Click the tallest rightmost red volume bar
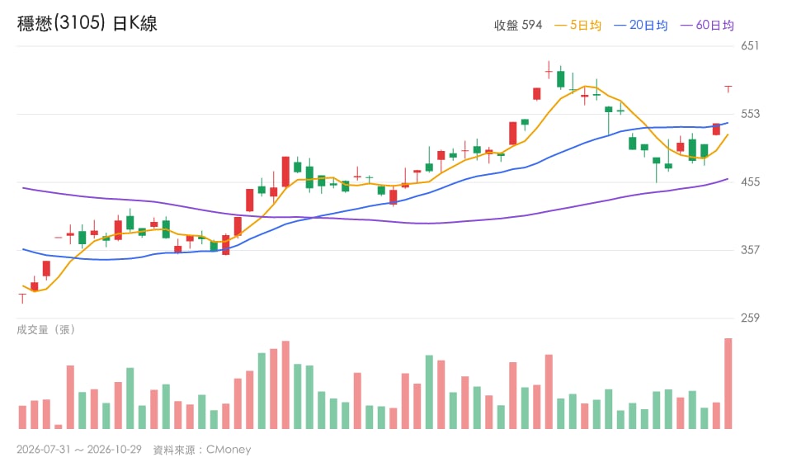The image size is (792, 462). click(728, 384)
